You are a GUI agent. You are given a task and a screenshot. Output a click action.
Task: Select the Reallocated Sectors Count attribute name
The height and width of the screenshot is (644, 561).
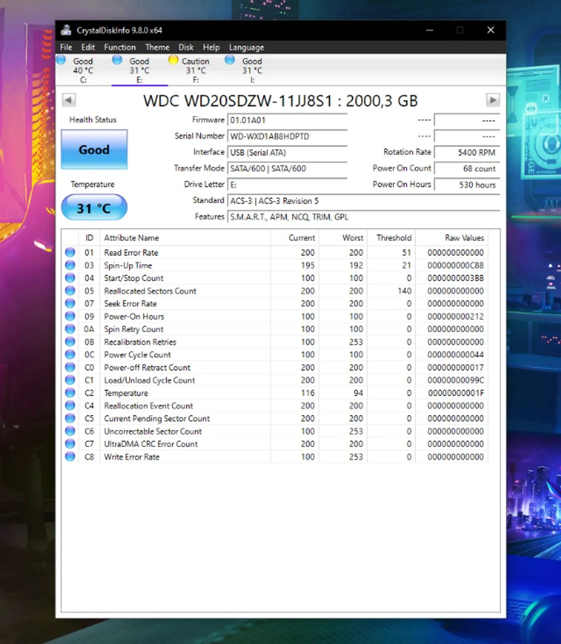[x=150, y=291]
